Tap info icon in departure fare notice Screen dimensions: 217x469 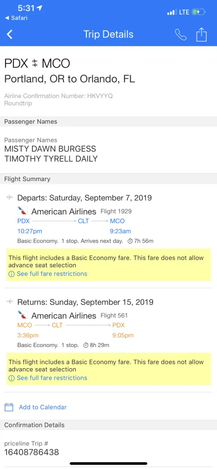pos(11,274)
